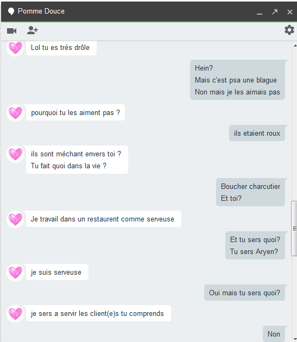The image size is (297, 342).
Task: Click the Hangouts bubble icon beside Pomme Douce
Action: click(11, 11)
